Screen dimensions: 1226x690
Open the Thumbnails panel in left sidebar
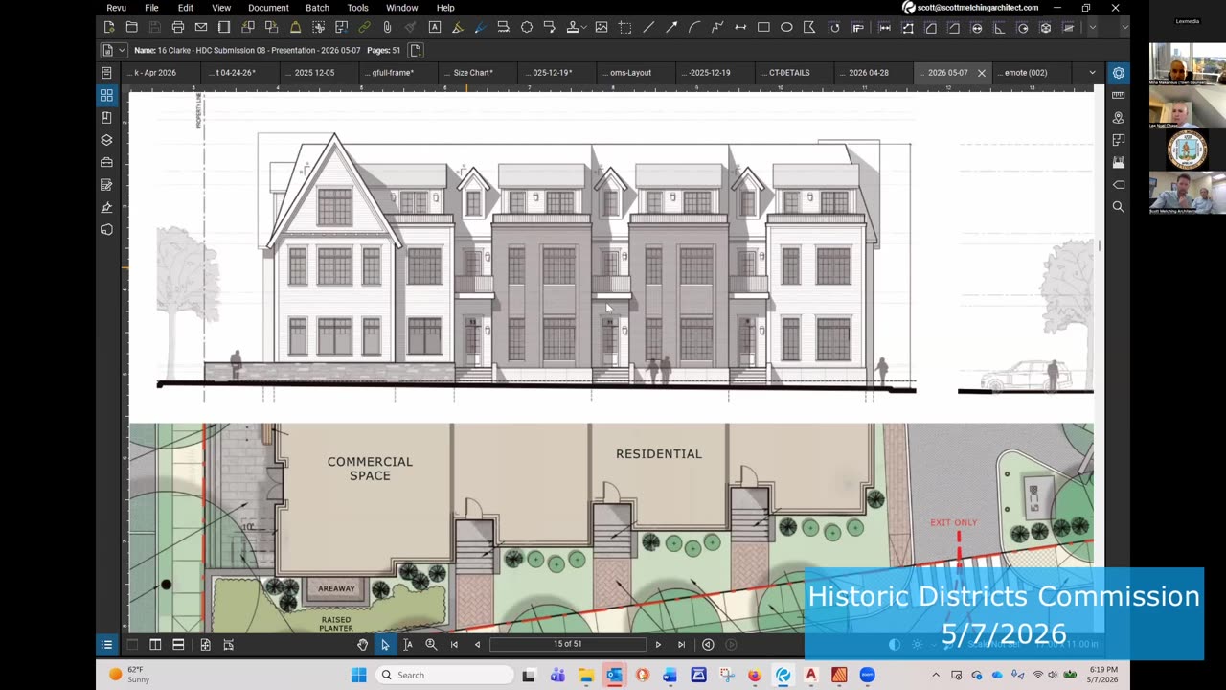(x=106, y=95)
